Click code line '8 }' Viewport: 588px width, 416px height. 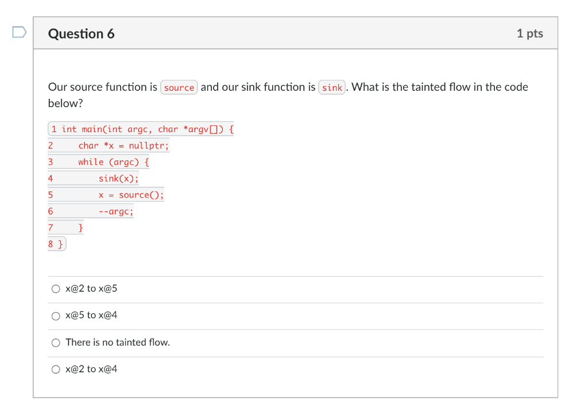pos(57,244)
